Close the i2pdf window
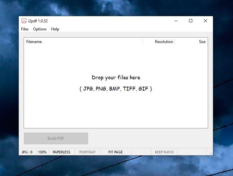 point(205,21)
